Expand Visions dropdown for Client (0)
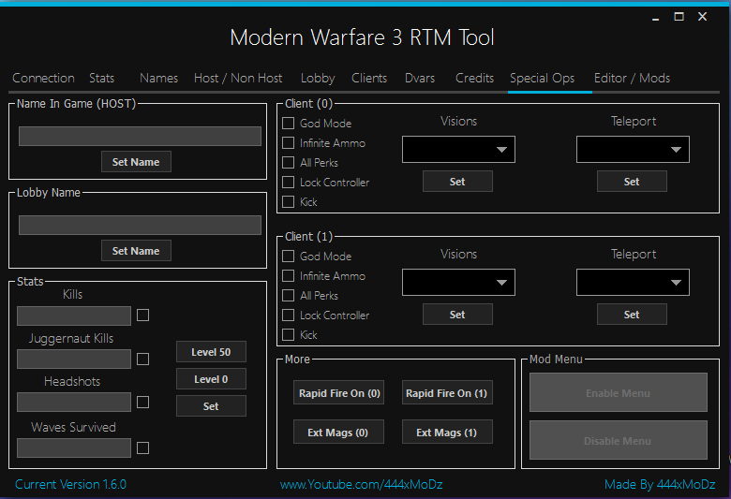Viewport: 731px width, 499px height. [x=458, y=149]
